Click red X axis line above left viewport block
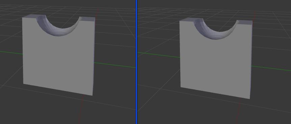 (x=97, y=12)
